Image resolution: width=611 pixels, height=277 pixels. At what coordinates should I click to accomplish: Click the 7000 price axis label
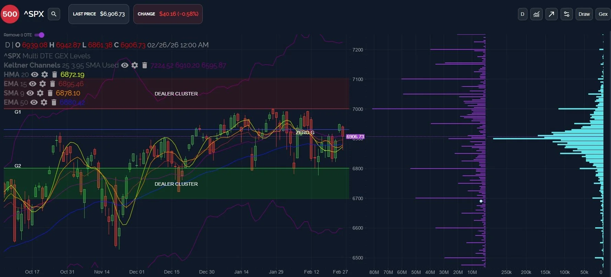point(358,109)
